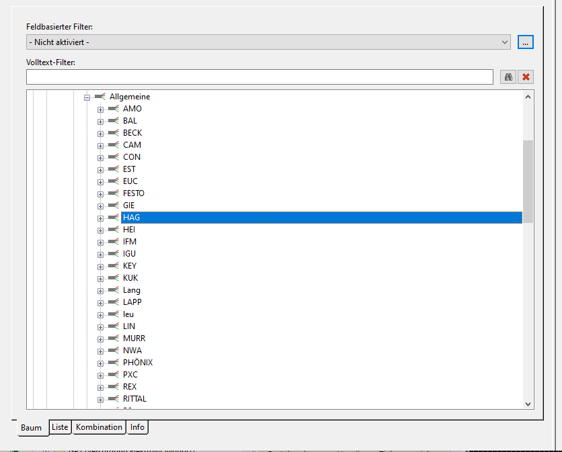Click the binoculars search icon
This screenshot has width=562, height=452.
508,77
